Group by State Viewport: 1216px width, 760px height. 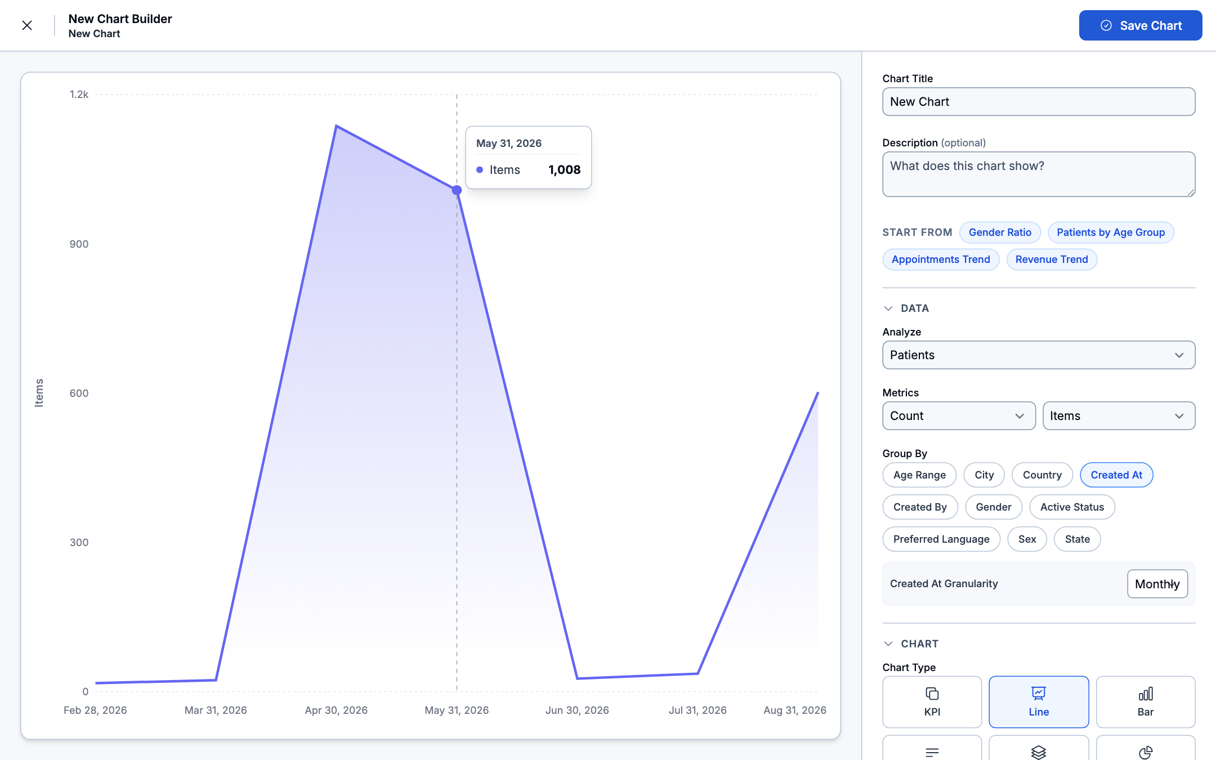point(1077,539)
